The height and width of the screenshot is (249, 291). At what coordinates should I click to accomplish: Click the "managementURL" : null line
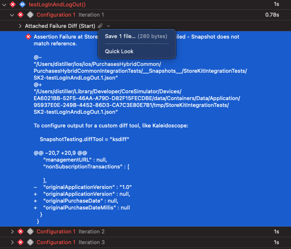(x=75, y=160)
